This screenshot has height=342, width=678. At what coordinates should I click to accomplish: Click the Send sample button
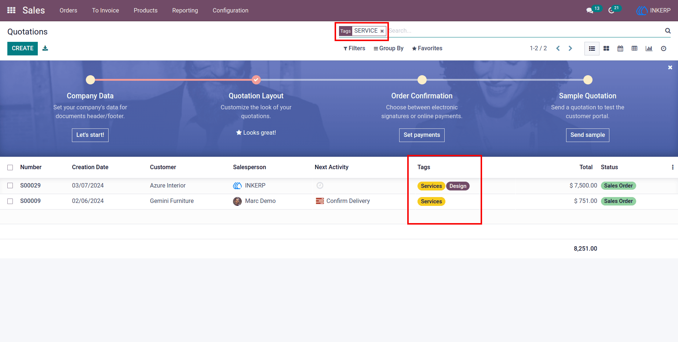point(588,135)
